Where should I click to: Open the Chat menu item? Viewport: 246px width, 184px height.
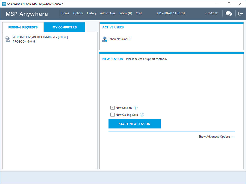[139, 13]
